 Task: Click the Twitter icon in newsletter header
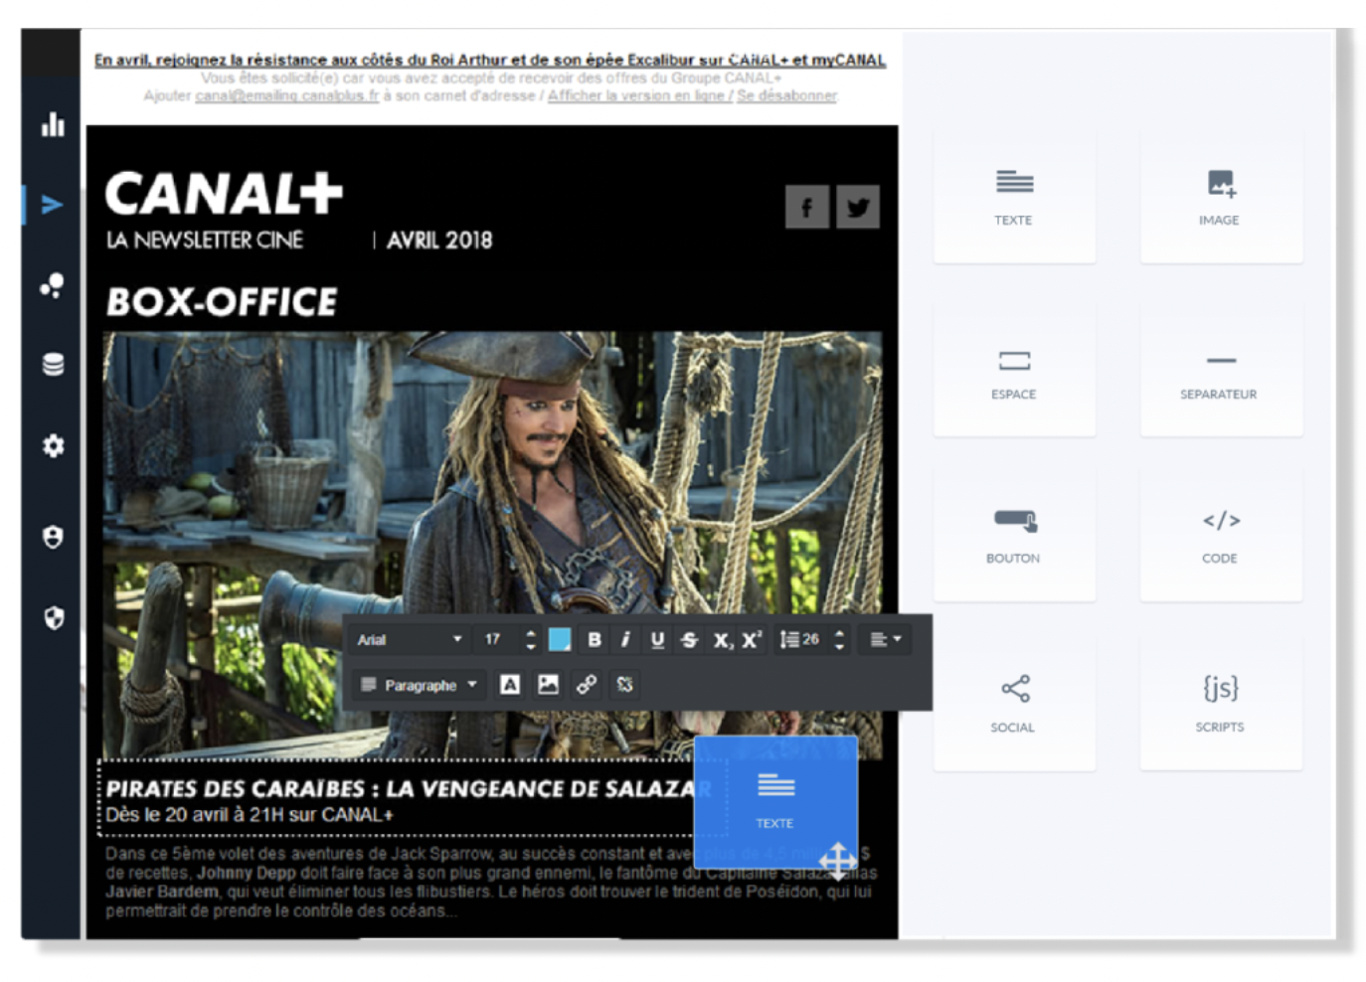(857, 207)
